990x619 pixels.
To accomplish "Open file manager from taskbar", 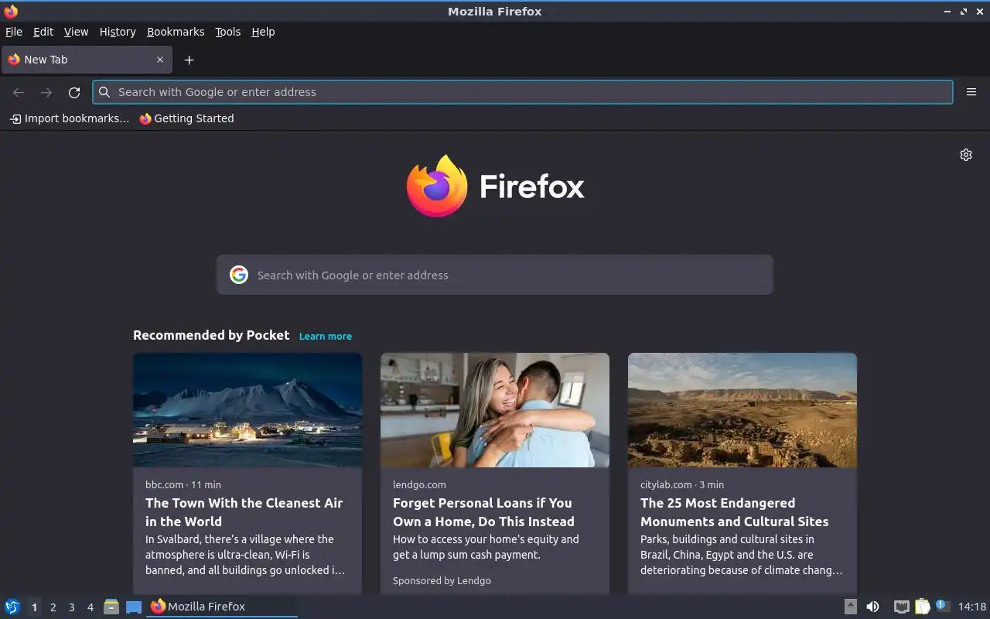I will 111,607.
